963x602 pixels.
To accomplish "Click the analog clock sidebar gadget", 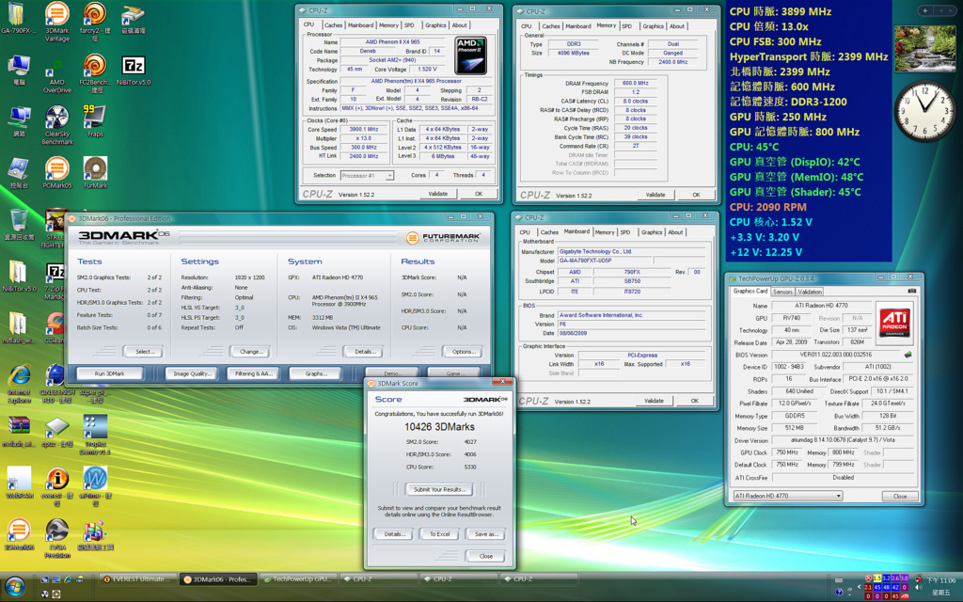I will (x=924, y=112).
